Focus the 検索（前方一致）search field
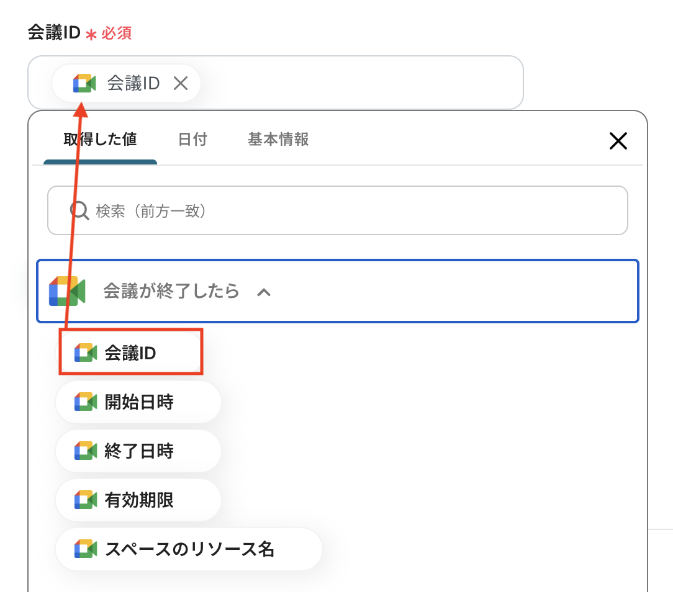This screenshot has height=592, width=673. pos(348,211)
